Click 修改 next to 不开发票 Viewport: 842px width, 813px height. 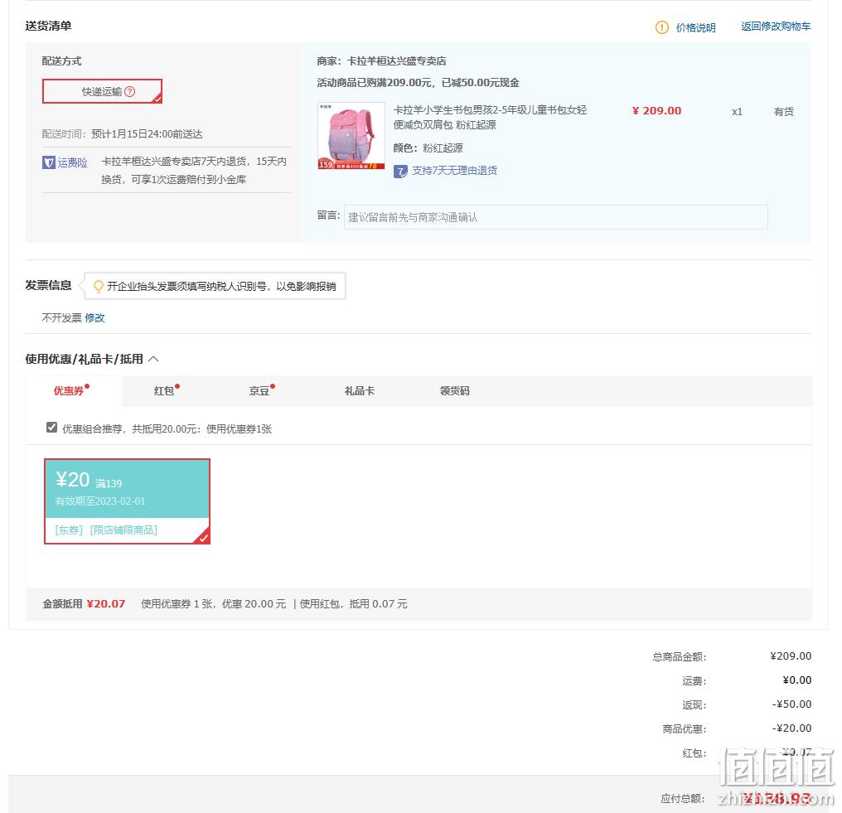(94, 318)
